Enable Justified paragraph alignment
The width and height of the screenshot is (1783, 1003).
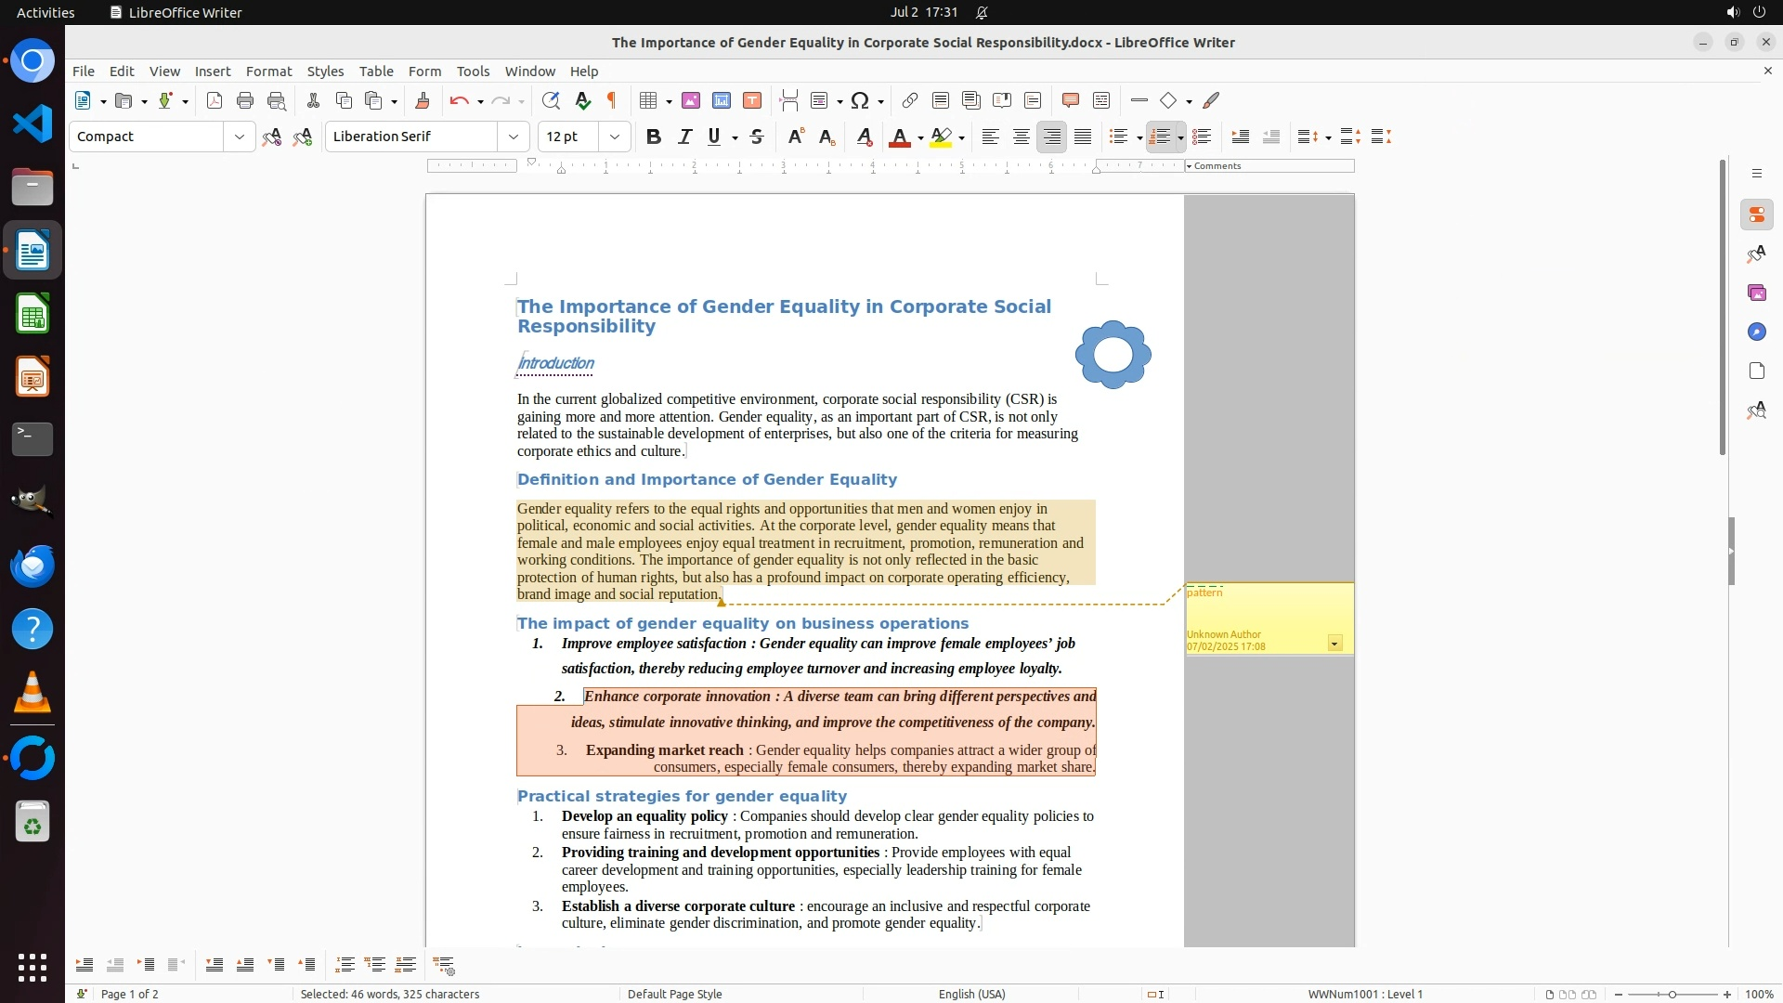pos(1083,137)
